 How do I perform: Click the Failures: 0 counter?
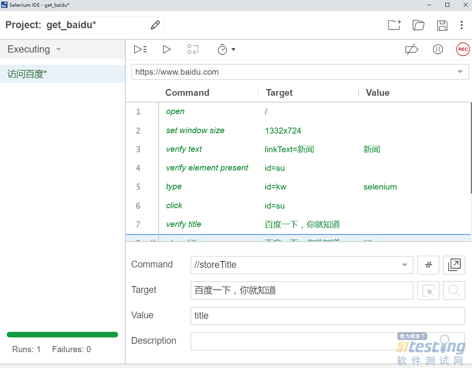[71, 349]
